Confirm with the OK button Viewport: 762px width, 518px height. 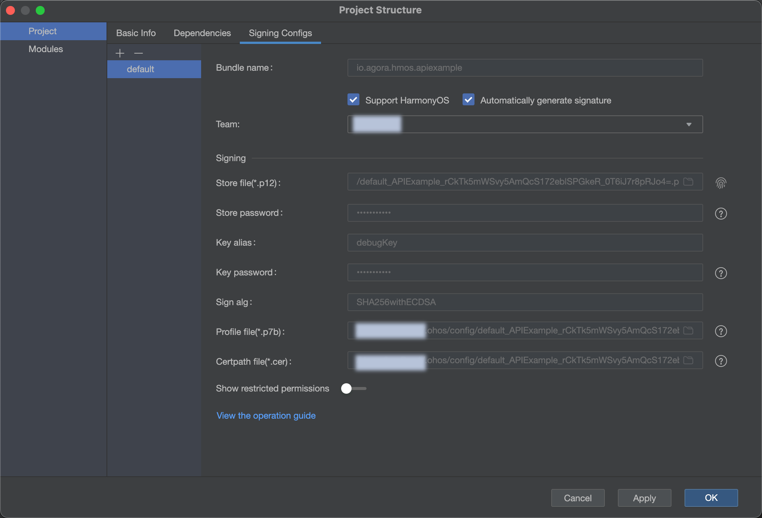pyautogui.click(x=711, y=498)
